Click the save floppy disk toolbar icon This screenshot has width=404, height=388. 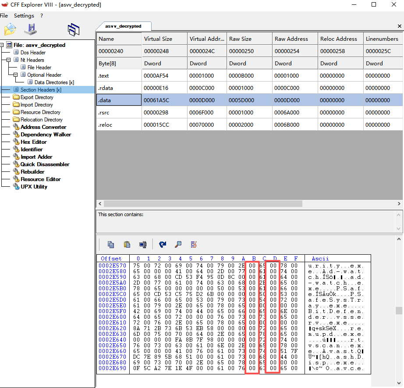click(x=31, y=29)
